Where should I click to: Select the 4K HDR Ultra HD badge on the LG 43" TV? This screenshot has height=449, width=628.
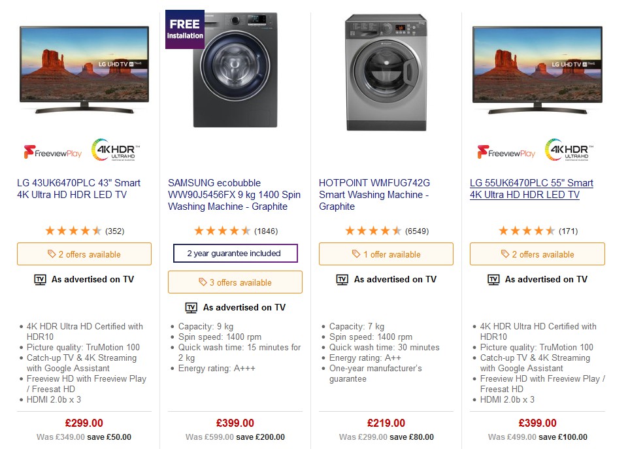(115, 148)
